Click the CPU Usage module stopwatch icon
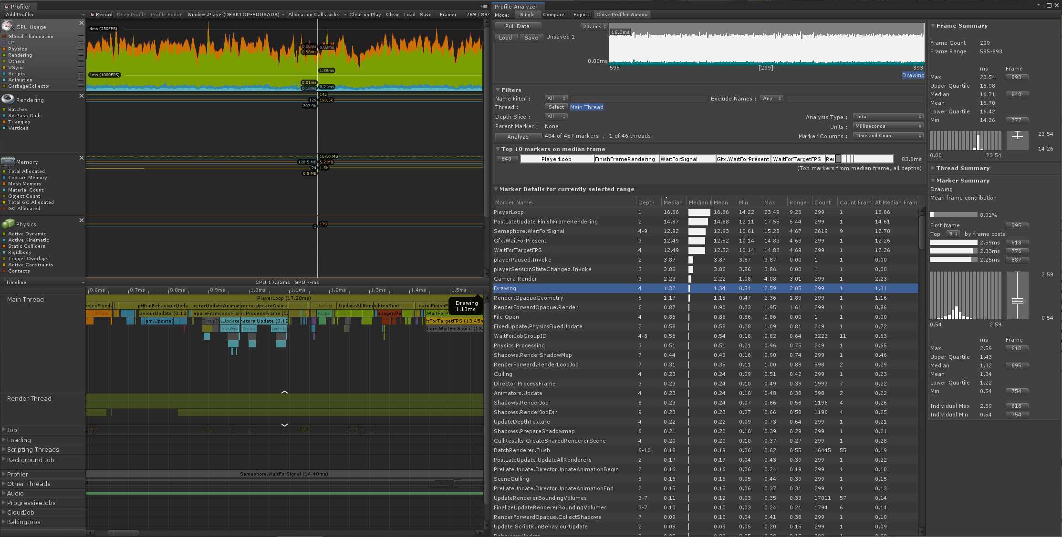 [x=8, y=26]
